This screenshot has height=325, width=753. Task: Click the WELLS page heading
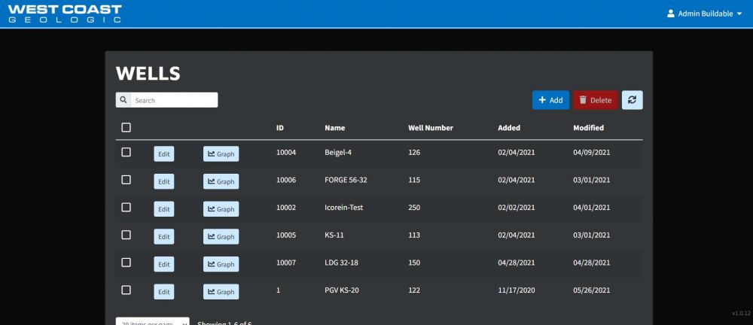tap(148, 74)
